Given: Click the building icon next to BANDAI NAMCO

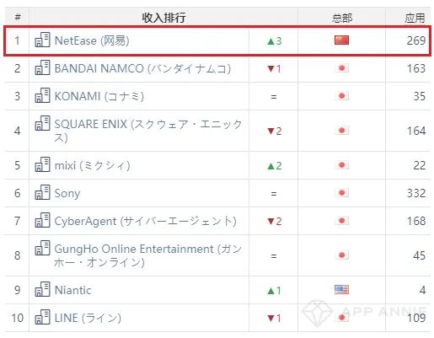Looking at the screenshot, I should pyautogui.click(x=42, y=67).
